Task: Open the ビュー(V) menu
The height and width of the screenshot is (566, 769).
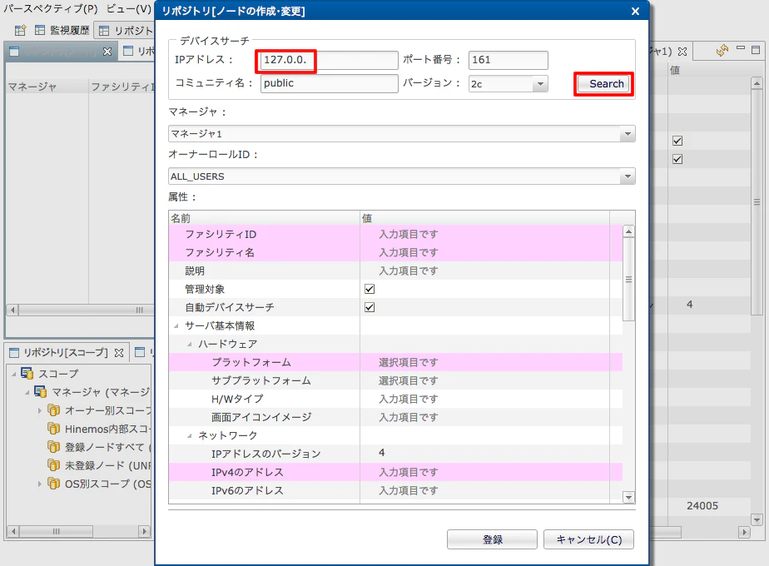Action: (129, 9)
